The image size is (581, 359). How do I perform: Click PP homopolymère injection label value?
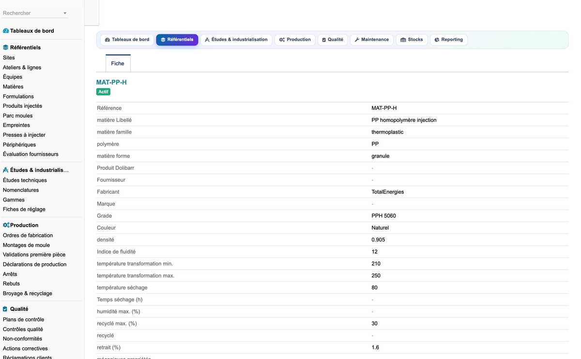[404, 120]
